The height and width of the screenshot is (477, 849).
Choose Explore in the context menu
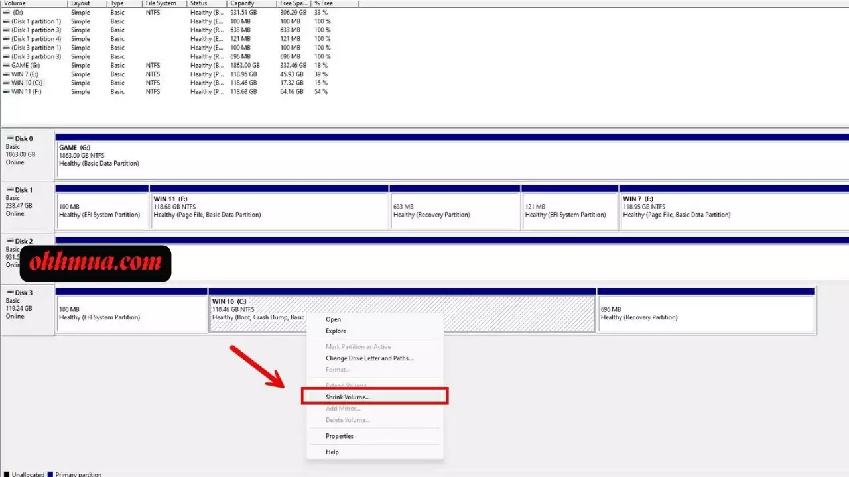click(x=336, y=331)
